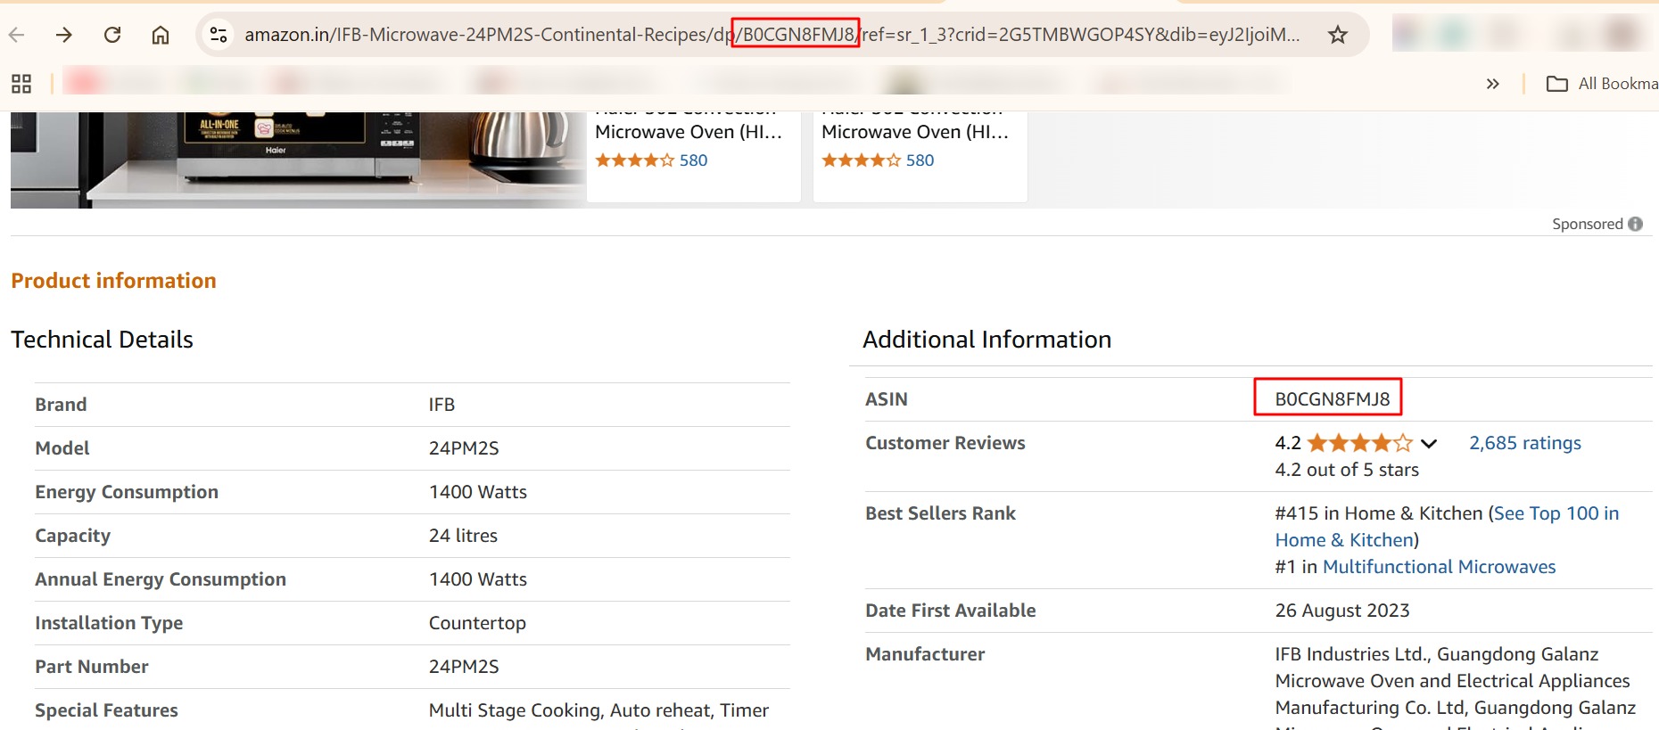
Task: Expand the customer reviews rating dropdown arrow
Action: [1429, 443]
